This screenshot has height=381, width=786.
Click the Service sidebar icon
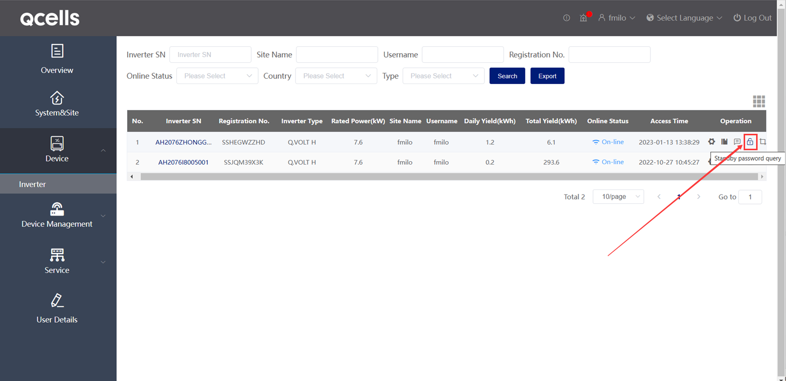[x=57, y=255]
